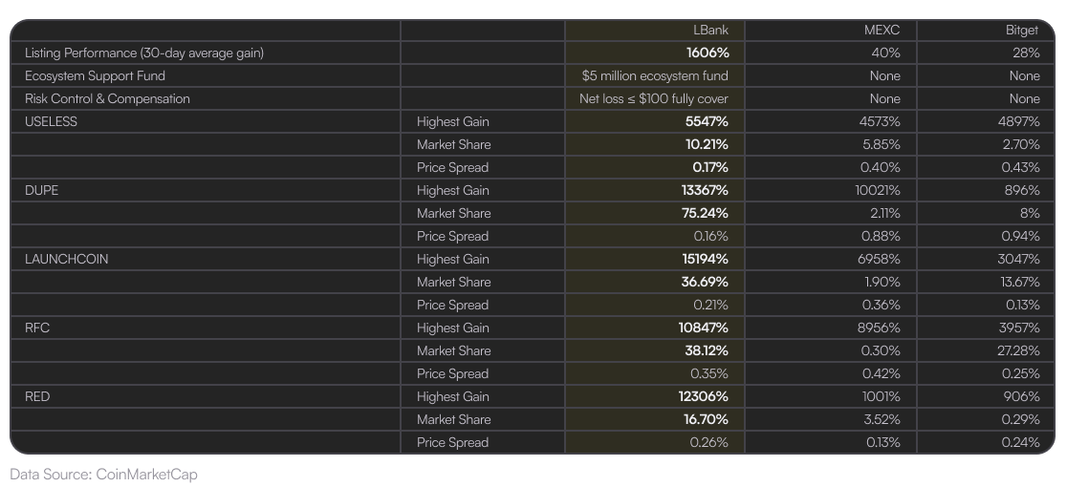Click the MEXC column header
Screen dimensions: 1067x487
pos(882,30)
